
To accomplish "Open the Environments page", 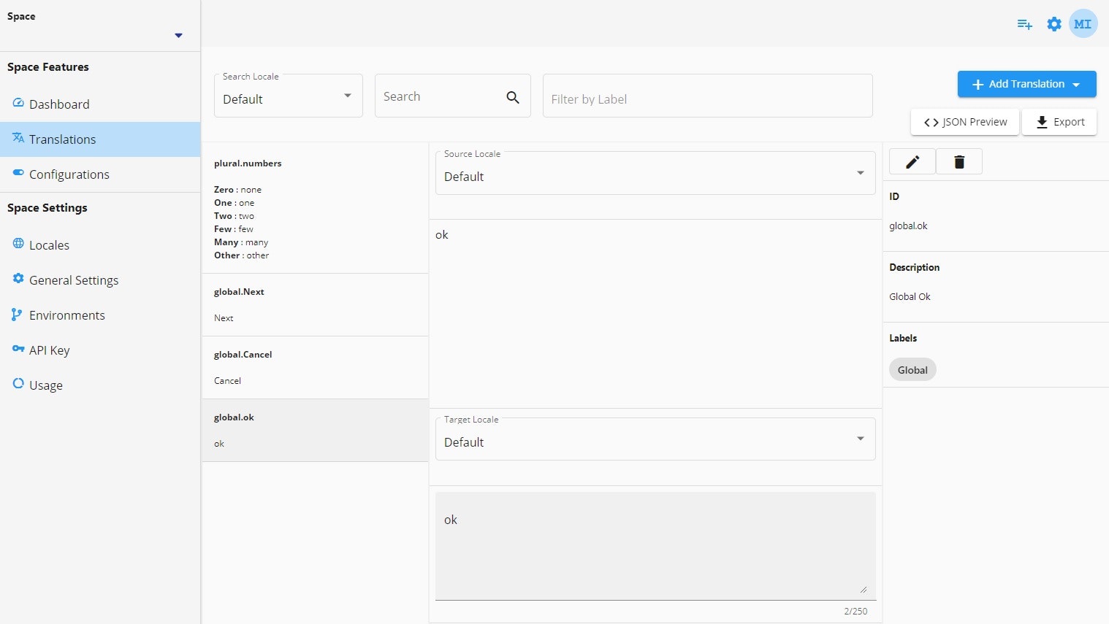I will click(100, 315).
